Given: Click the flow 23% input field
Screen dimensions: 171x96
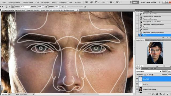Looking at the screenshot, I should click(x=57, y=7).
